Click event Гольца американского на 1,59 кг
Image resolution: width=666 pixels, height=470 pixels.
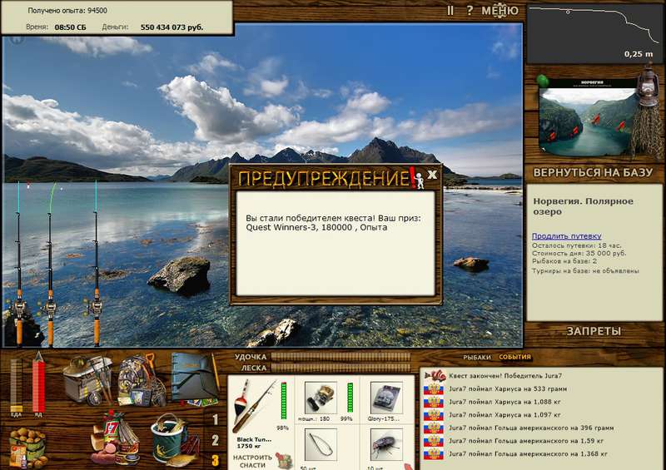[x=526, y=441]
